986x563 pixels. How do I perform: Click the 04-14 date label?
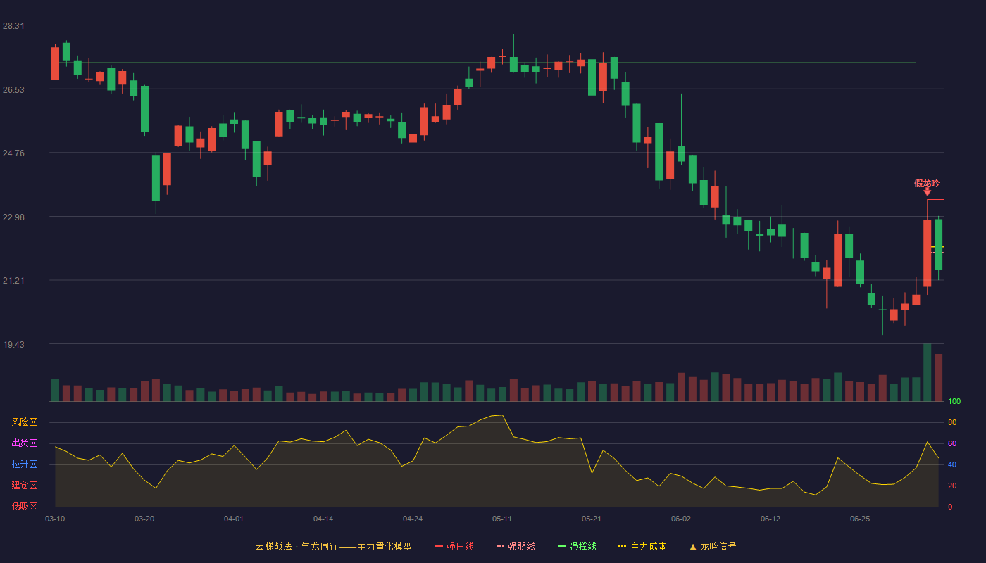(323, 519)
